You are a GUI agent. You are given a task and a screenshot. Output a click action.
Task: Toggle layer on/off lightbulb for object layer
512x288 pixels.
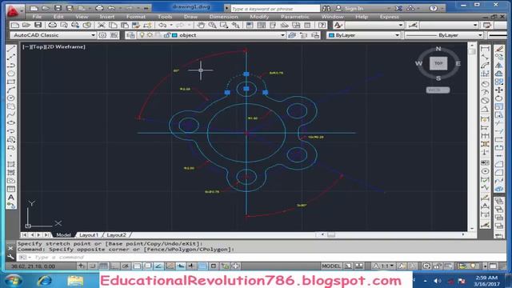142,35
